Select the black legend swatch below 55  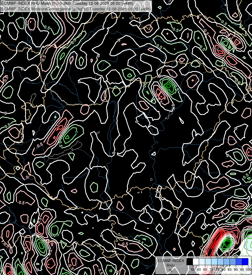point(190,262)
